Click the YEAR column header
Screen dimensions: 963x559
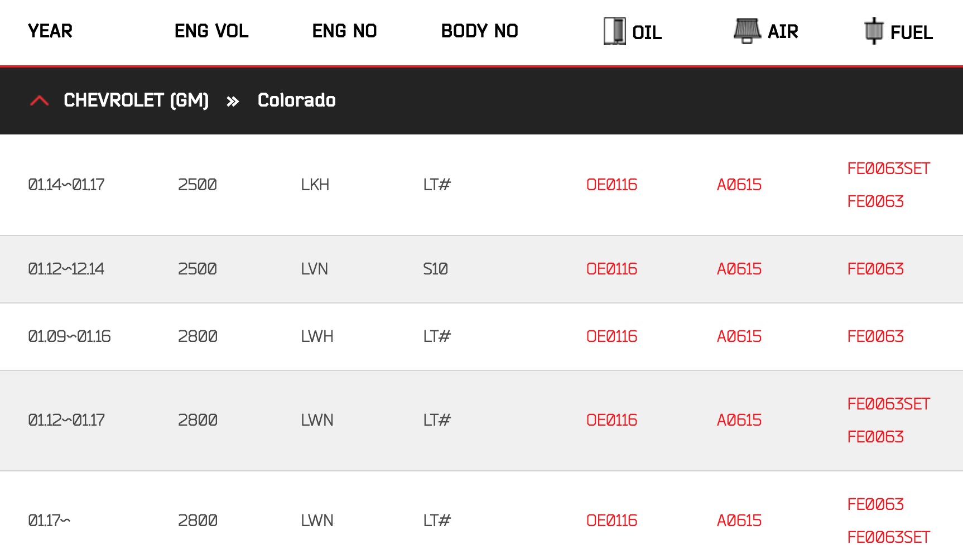tap(50, 31)
